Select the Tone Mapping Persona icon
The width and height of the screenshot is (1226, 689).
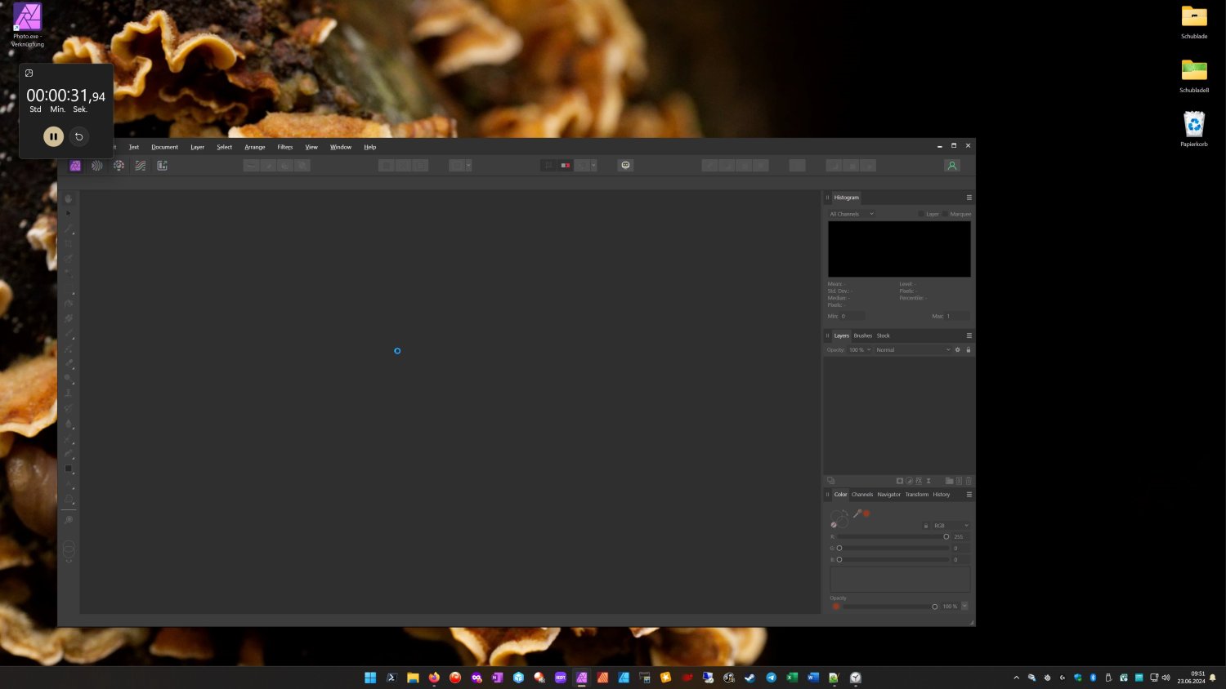click(x=141, y=166)
